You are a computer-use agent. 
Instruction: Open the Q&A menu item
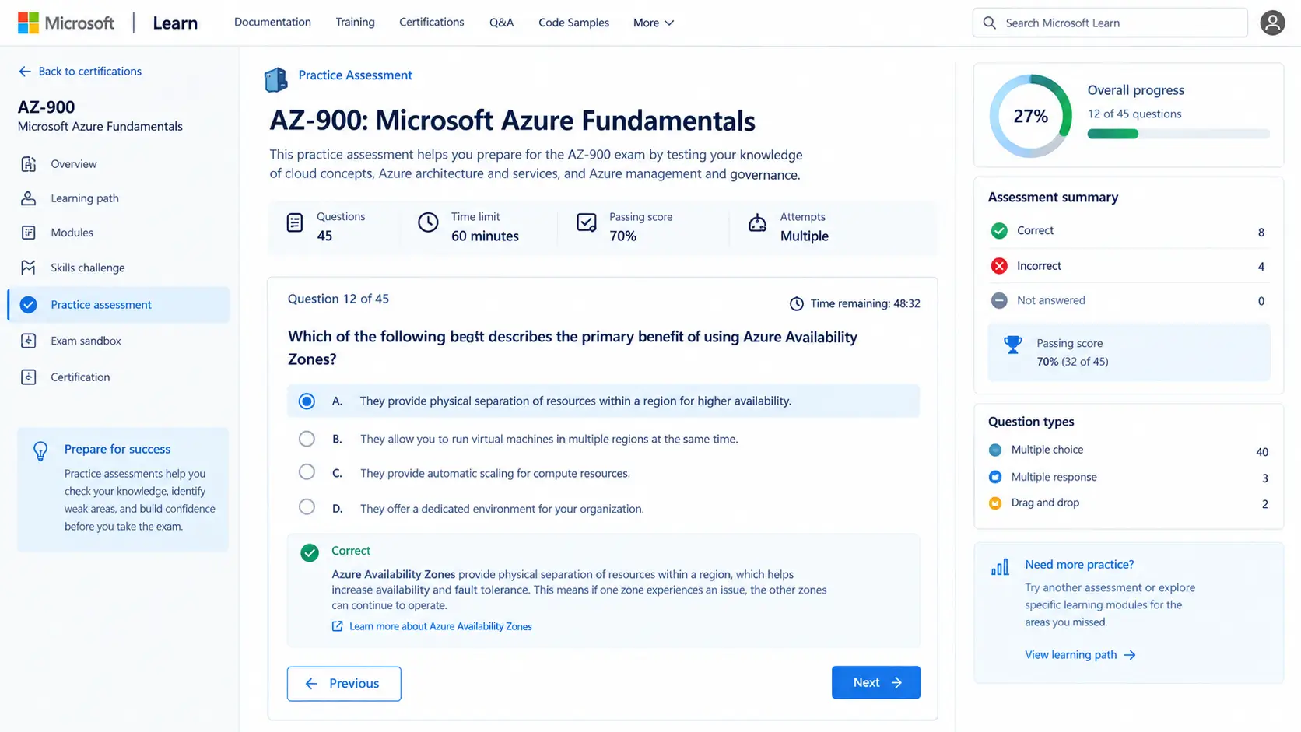[x=501, y=23]
